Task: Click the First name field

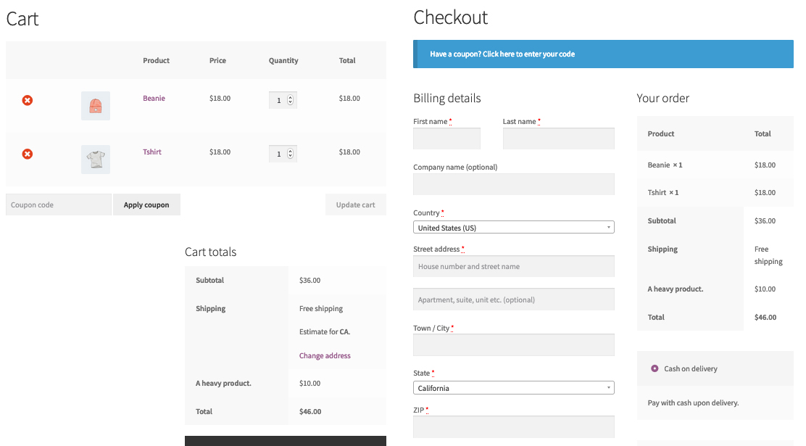Action: tap(446, 139)
